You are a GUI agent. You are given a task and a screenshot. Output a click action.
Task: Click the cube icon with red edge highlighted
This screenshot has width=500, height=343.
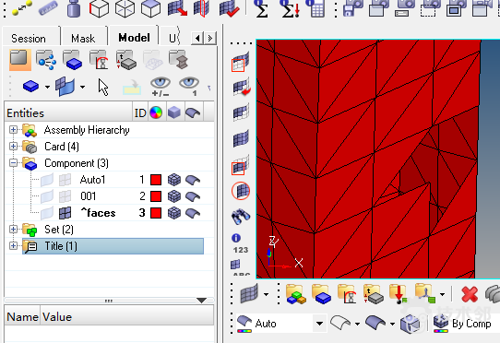(x=100, y=8)
